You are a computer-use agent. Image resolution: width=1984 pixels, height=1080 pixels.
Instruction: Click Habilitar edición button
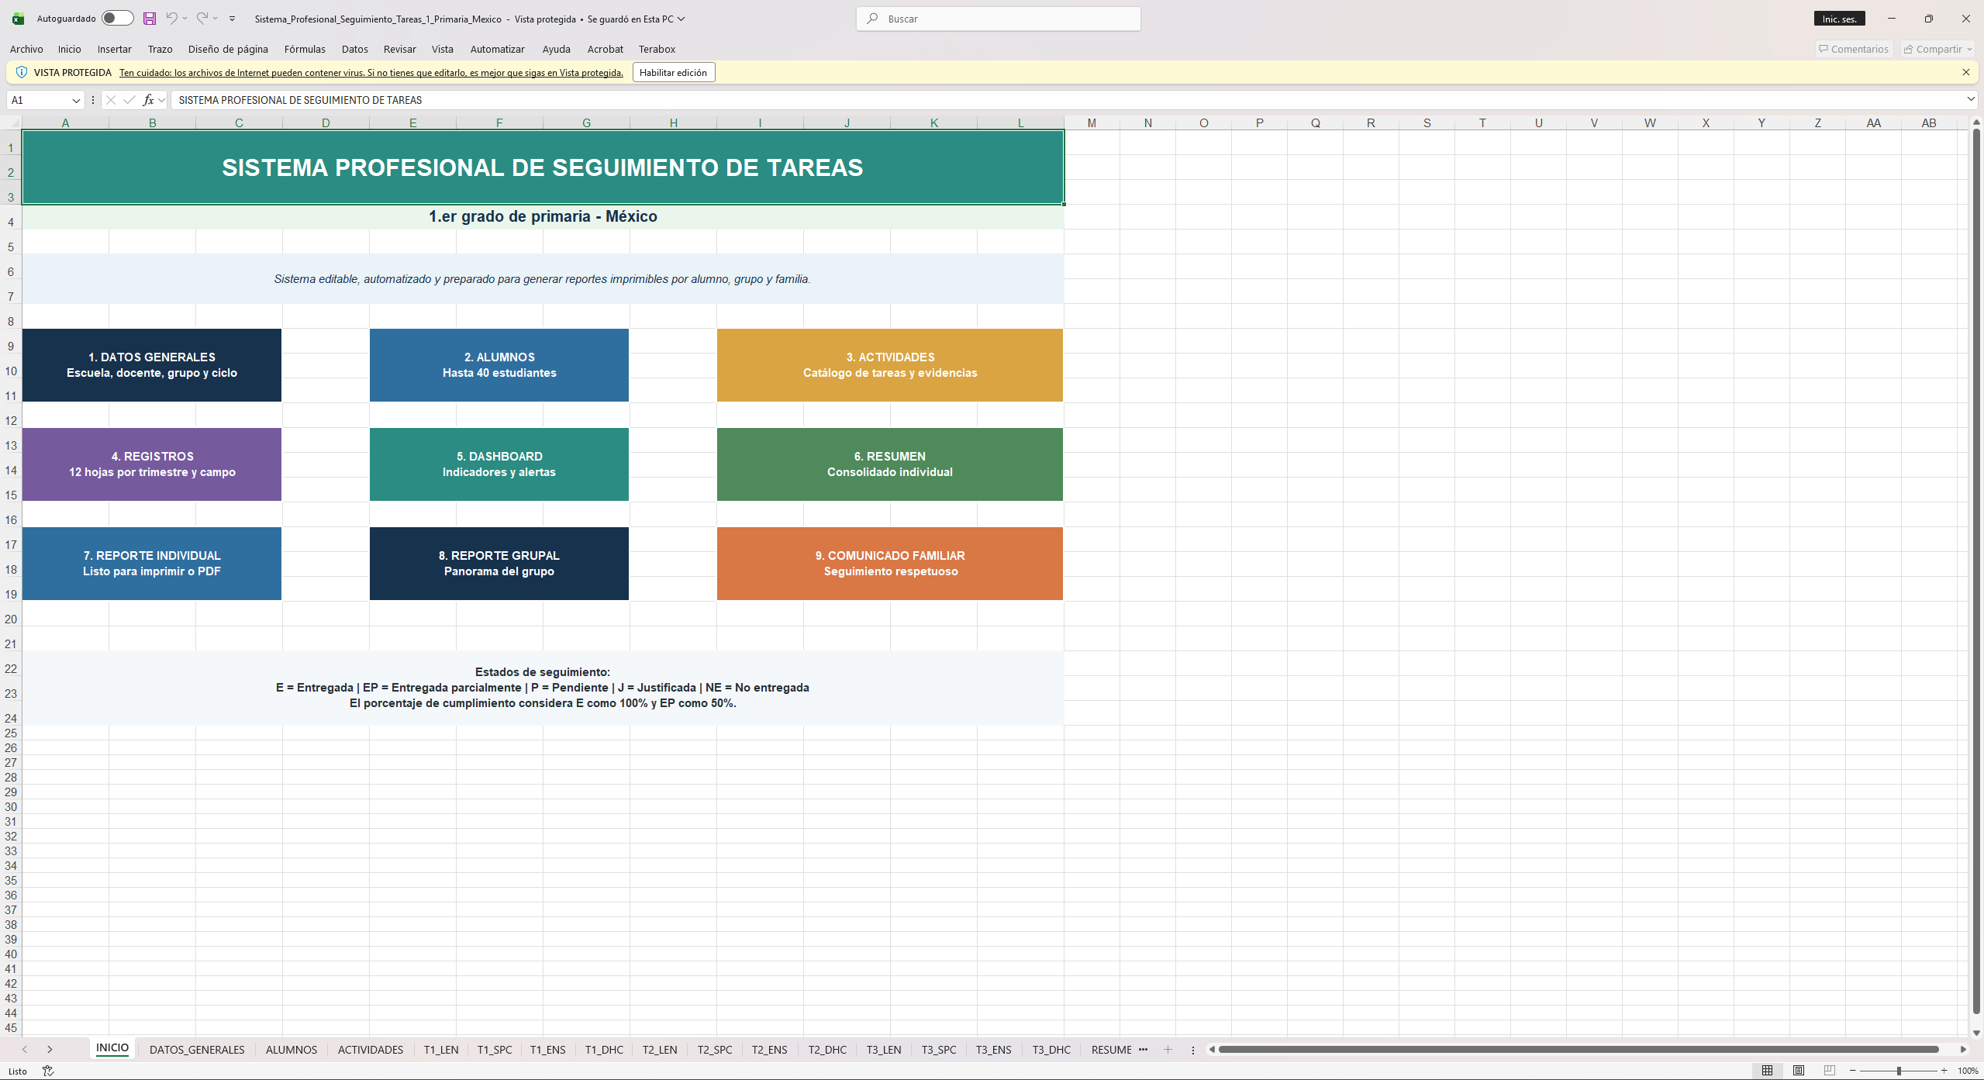[x=673, y=72]
